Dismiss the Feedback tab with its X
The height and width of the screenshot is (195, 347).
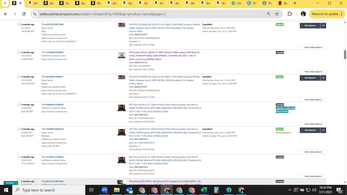click(16, 183)
